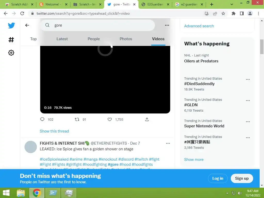This screenshot has width=264, height=198.
Task: Open Chrome extensions puzzle icon
Action: pos(233,13)
